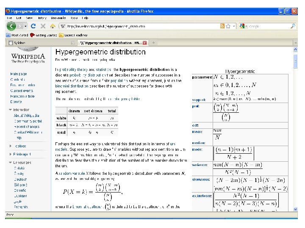This screenshot has height=228, width=305.
Task: Follow the binomial coefficient link
Action: [87, 207]
